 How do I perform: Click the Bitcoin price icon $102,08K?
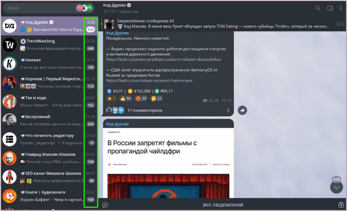130,91
